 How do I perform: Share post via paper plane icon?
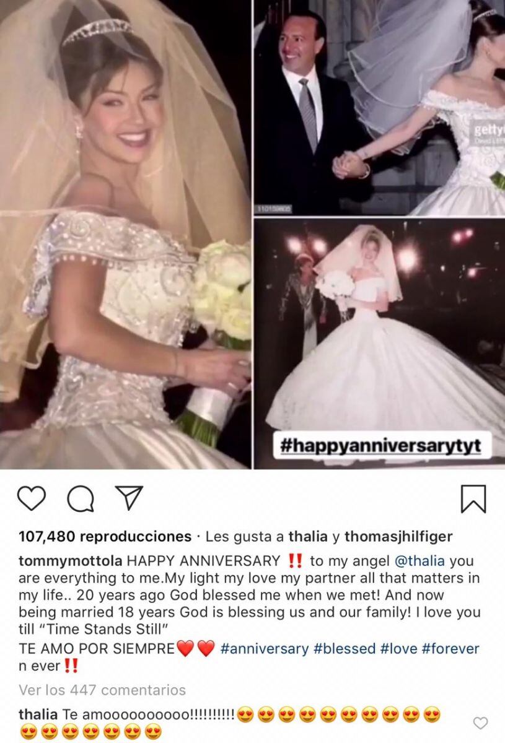129,498
